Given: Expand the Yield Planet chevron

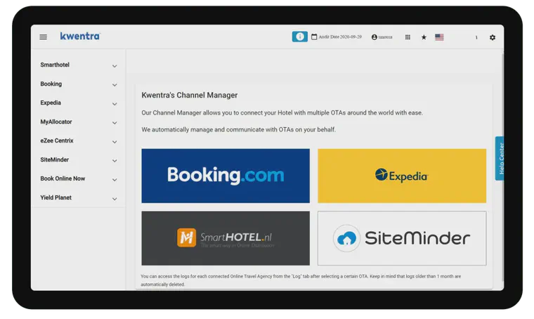Looking at the screenshot, I should coord(115,199).
